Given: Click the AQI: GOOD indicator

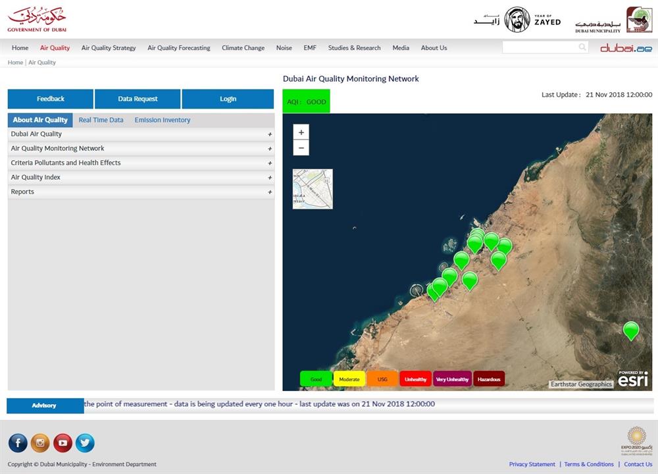Looking at the screenshot, I should (x=307, y=101).
